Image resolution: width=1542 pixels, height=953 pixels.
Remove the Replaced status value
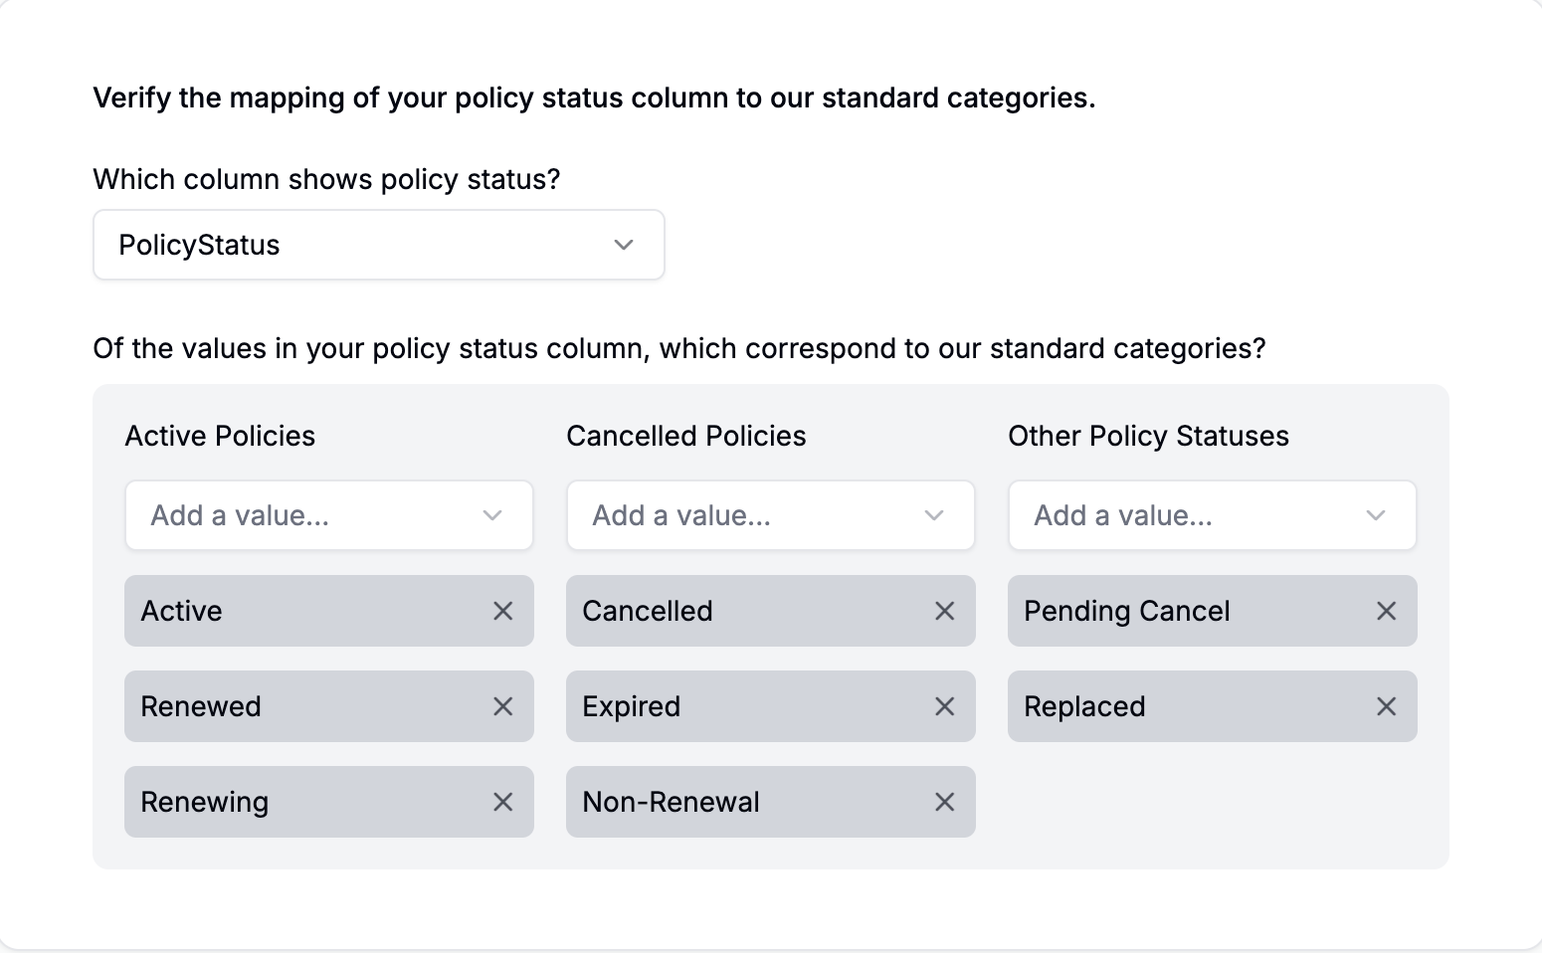coord(1387,706)
